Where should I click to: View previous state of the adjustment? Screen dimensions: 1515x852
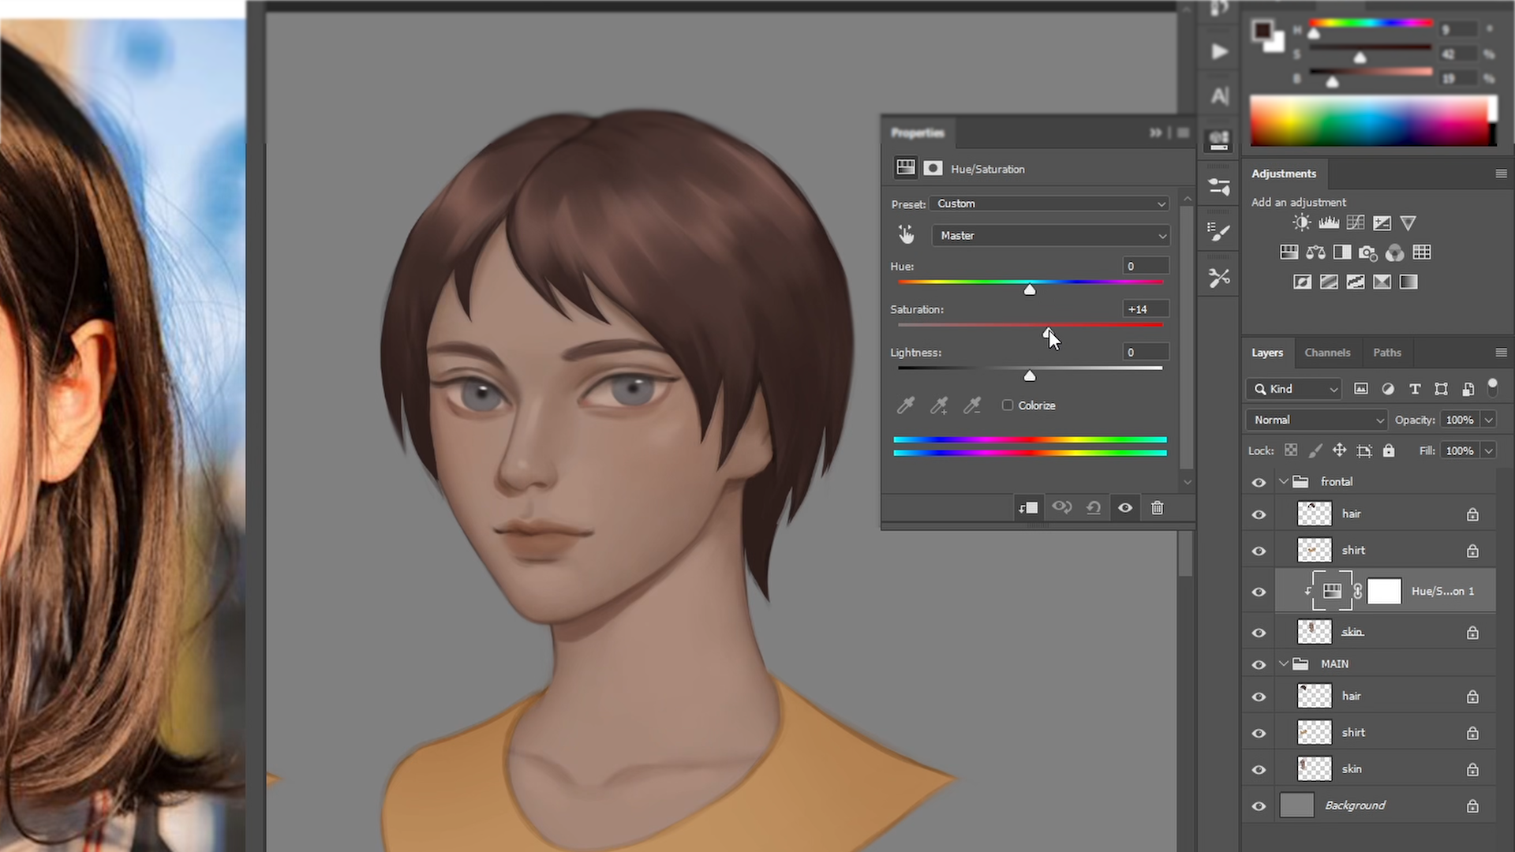coord(1062,508)
